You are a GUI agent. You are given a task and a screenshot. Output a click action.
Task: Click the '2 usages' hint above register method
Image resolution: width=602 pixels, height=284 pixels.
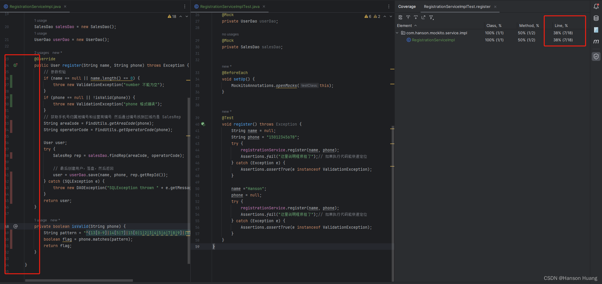tap(42, 53)
